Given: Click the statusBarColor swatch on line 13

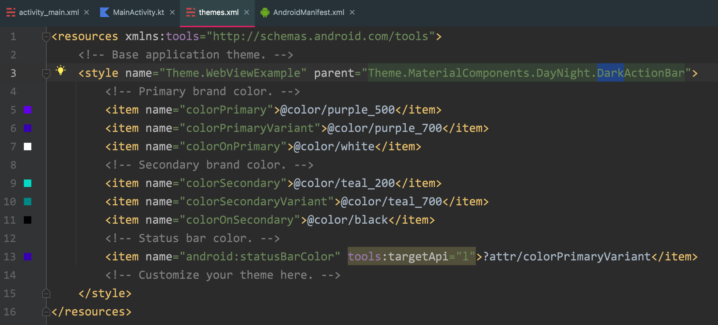Looking at the screenshot, I should pyautogui.click(x=28, y=257).
